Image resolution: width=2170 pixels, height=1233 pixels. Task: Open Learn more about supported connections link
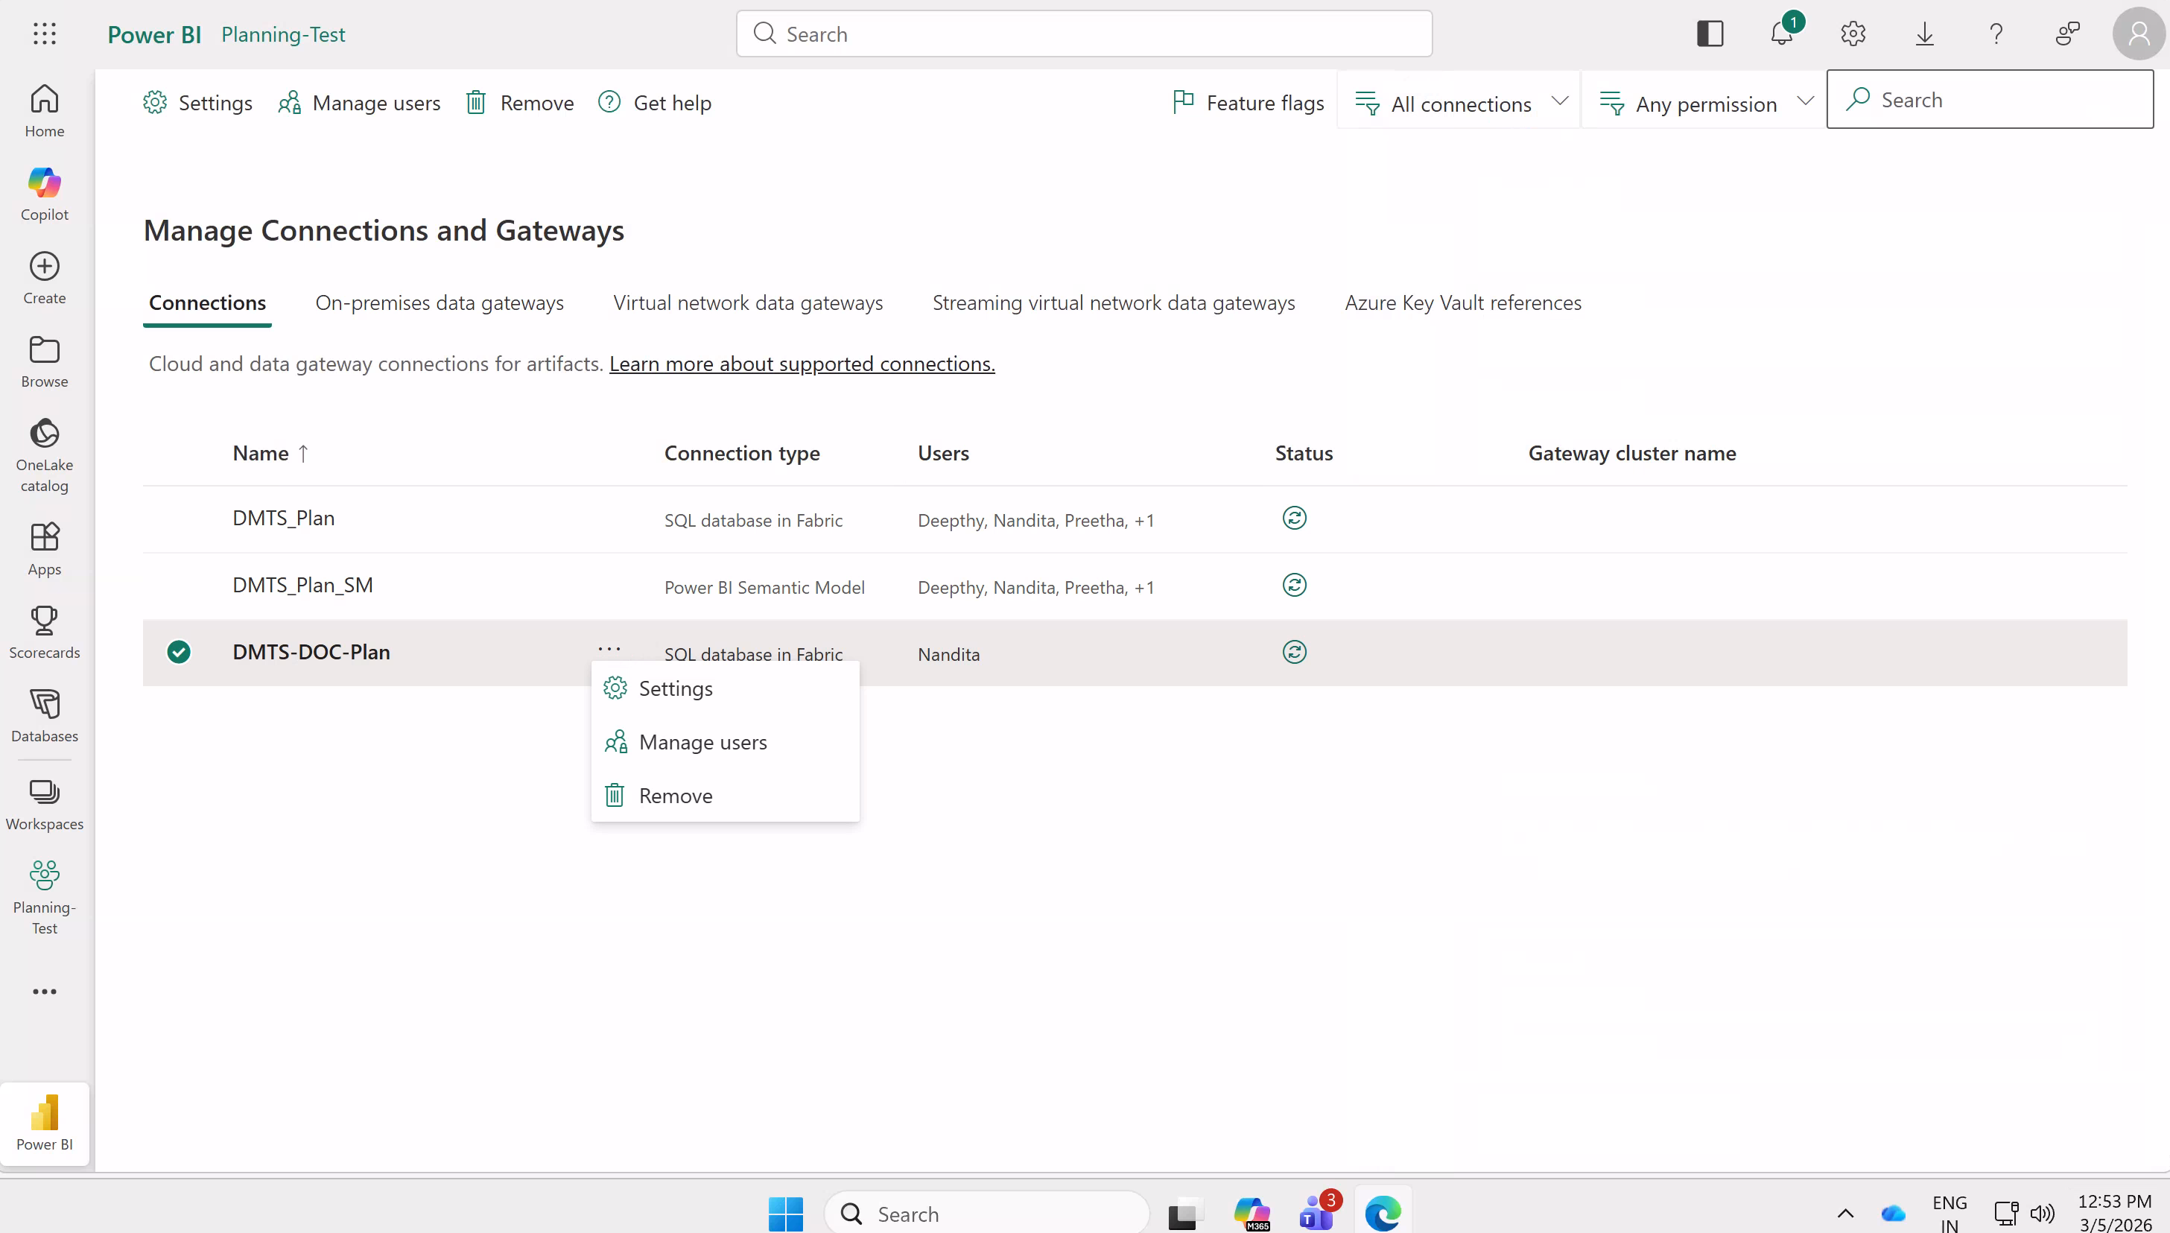tap(801, 364)
